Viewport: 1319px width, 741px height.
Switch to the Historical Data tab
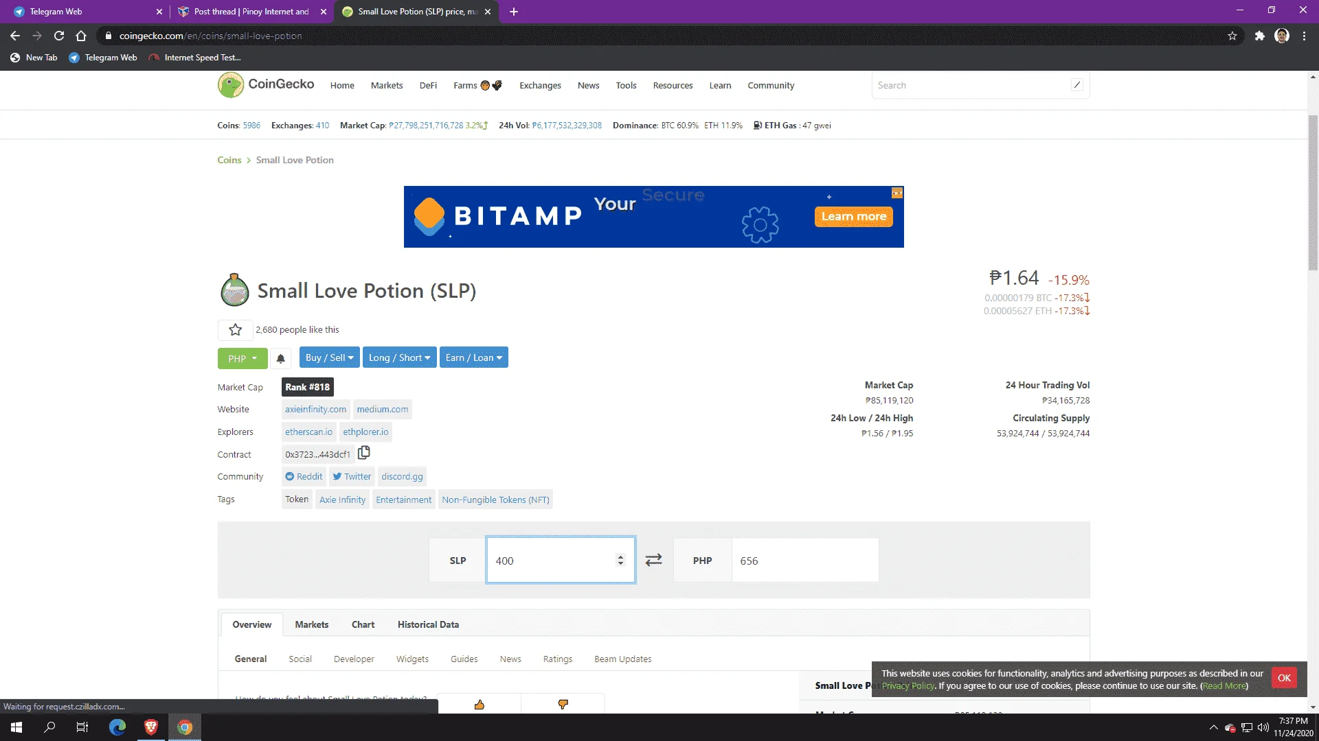(428, 624)
